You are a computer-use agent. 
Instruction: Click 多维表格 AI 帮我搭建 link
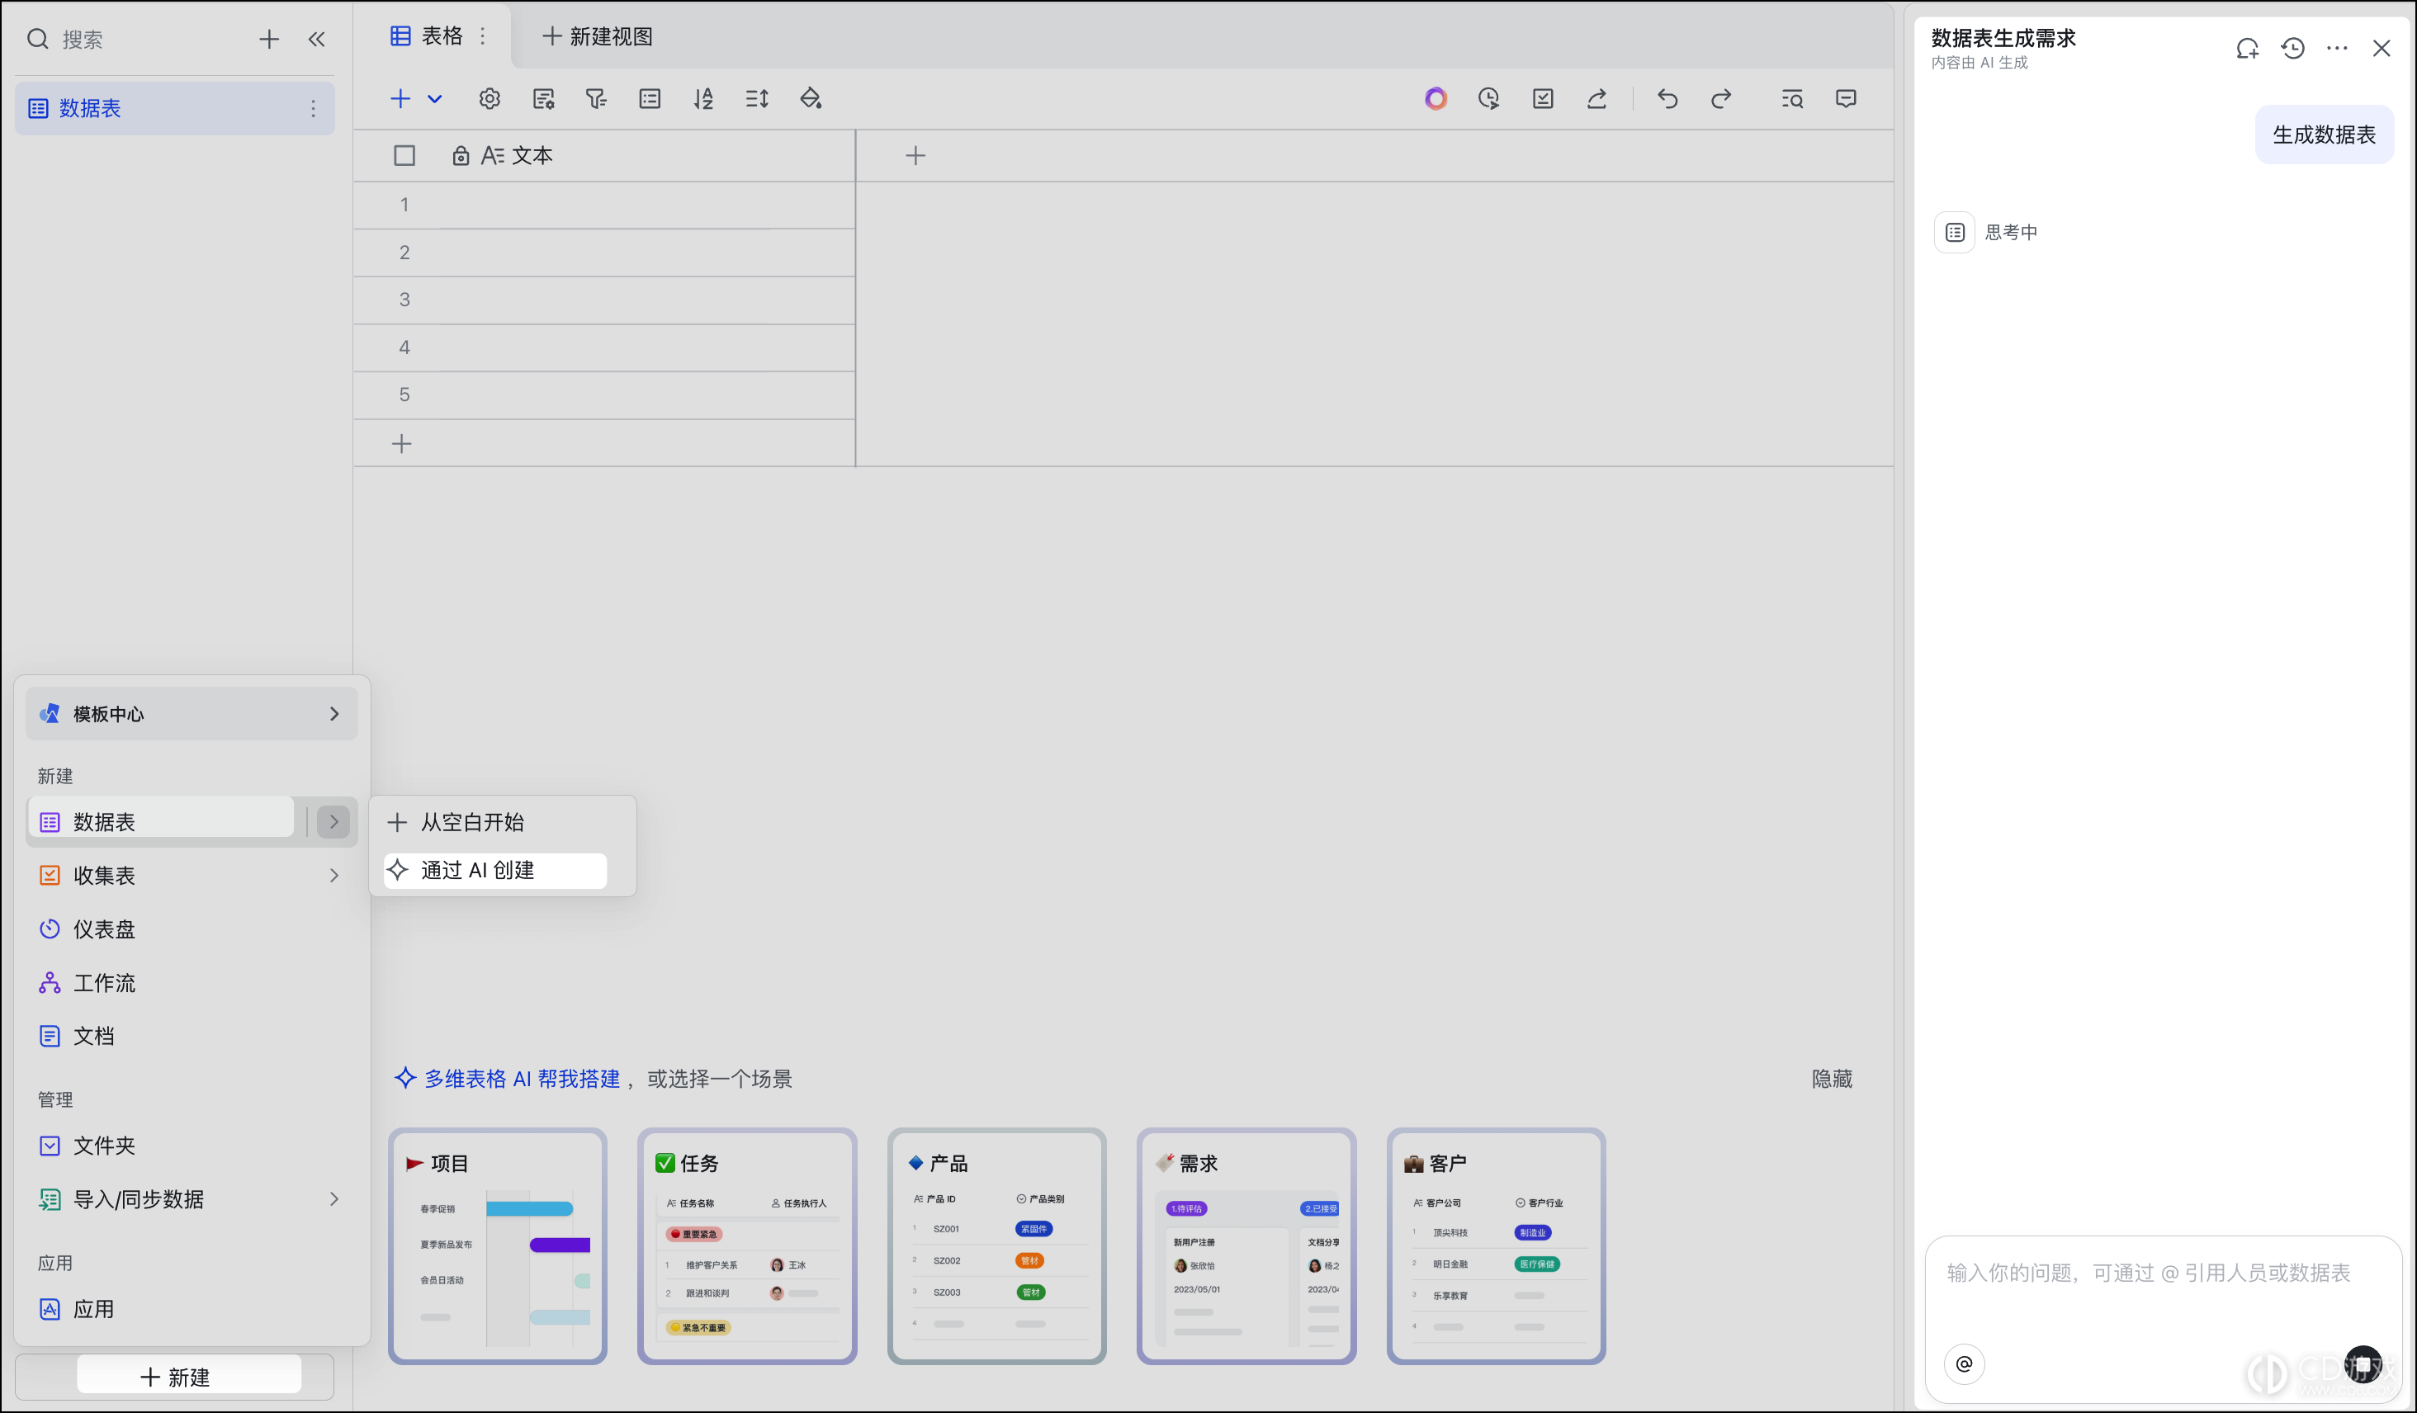pos(506,1078)
